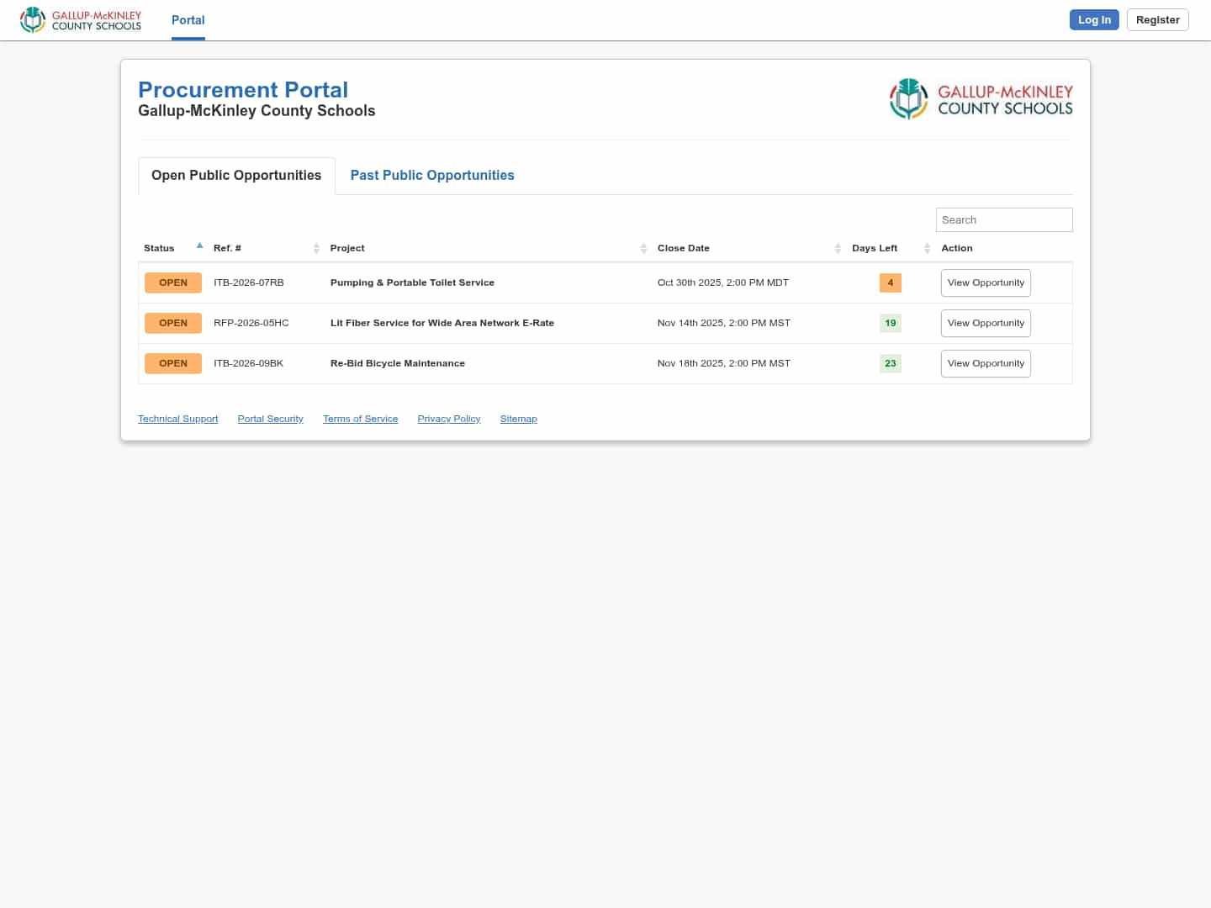Sort table by the Close Date column arrows
The image size is (1211, 908).
[x=838, y=248]
